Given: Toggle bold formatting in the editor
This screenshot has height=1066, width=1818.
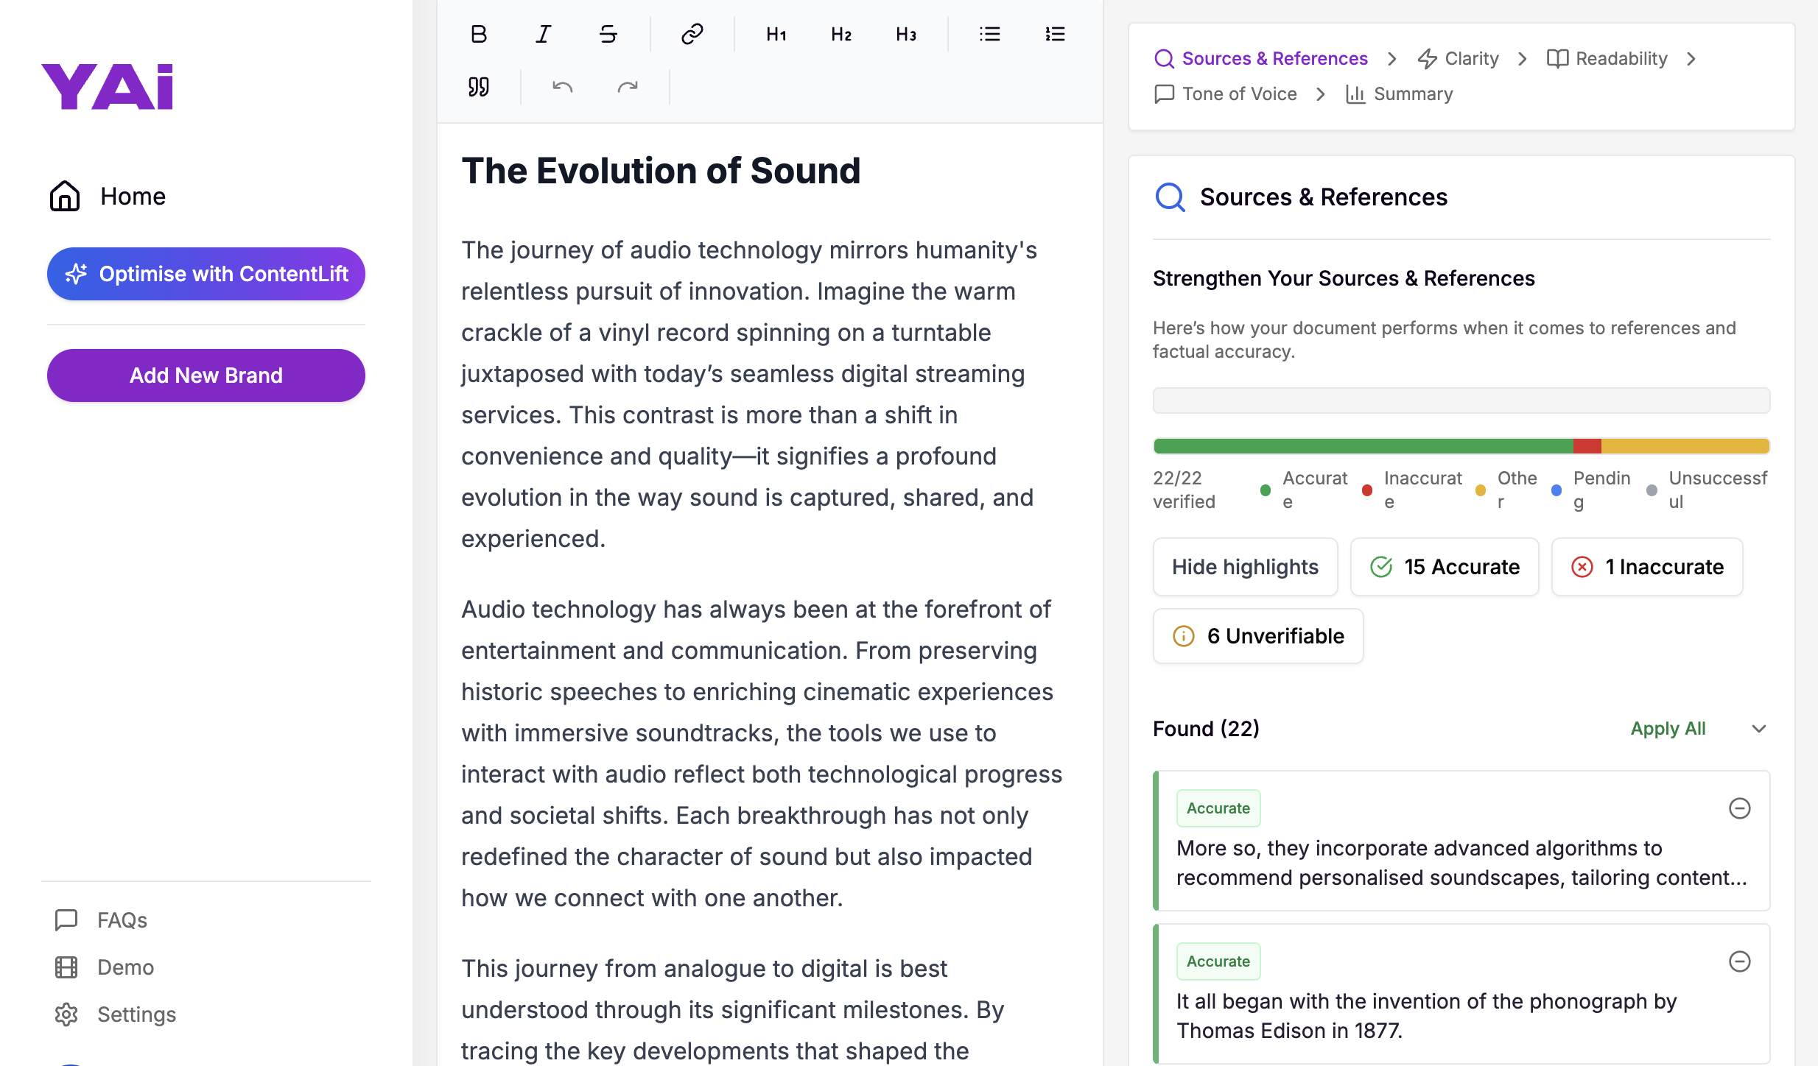Looking at the screenshot, I should click(478, 34).
